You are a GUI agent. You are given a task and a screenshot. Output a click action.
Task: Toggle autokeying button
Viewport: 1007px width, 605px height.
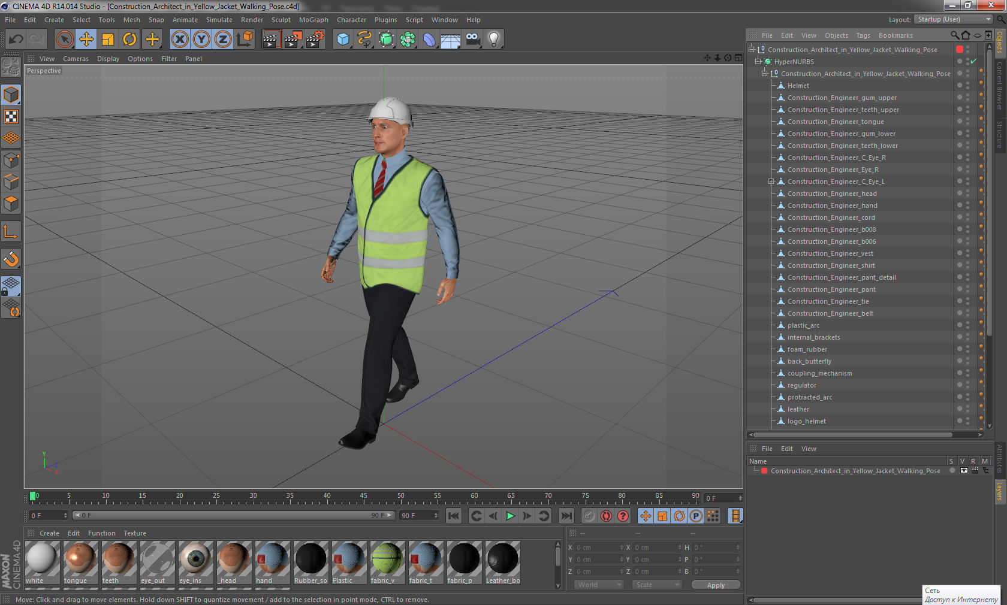[606, 516]
